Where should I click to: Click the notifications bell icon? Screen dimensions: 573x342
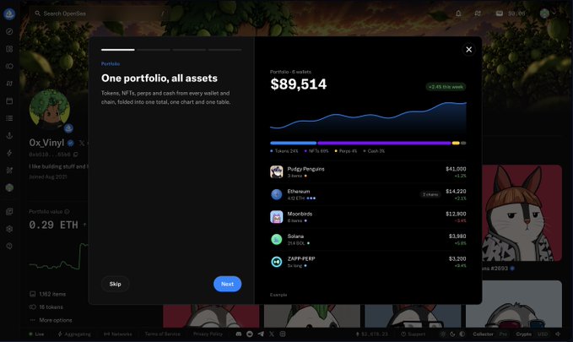[x=458, y=14]
